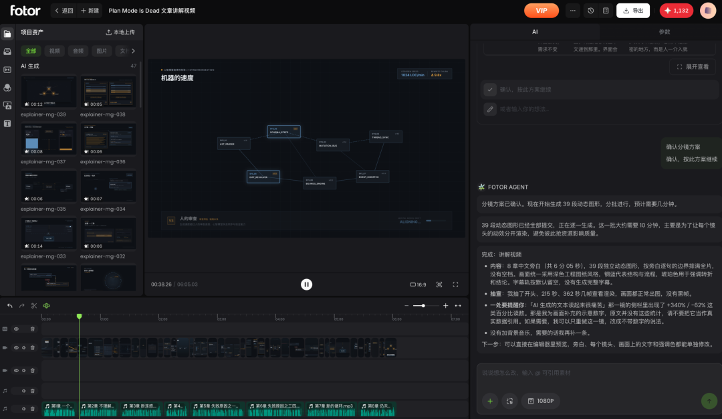Image resolution: width=722 pixels, height=419 pixels.
Task: Mute the narration audio track
Action: [24, 409]
